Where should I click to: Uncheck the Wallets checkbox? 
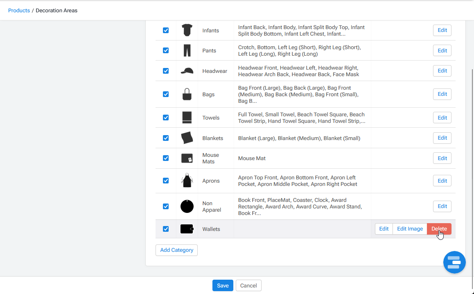pos(166,229)
